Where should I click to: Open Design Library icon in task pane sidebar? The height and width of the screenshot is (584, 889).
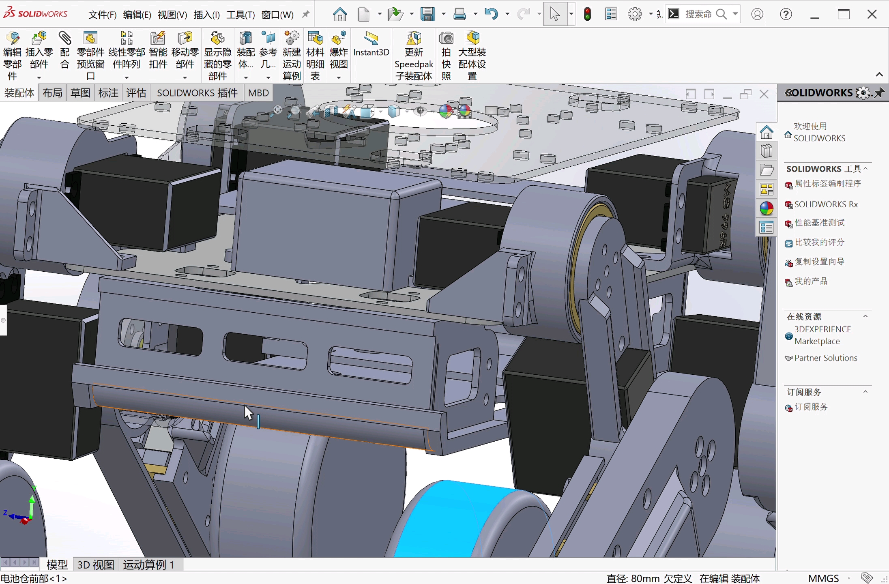click(767, 151)
